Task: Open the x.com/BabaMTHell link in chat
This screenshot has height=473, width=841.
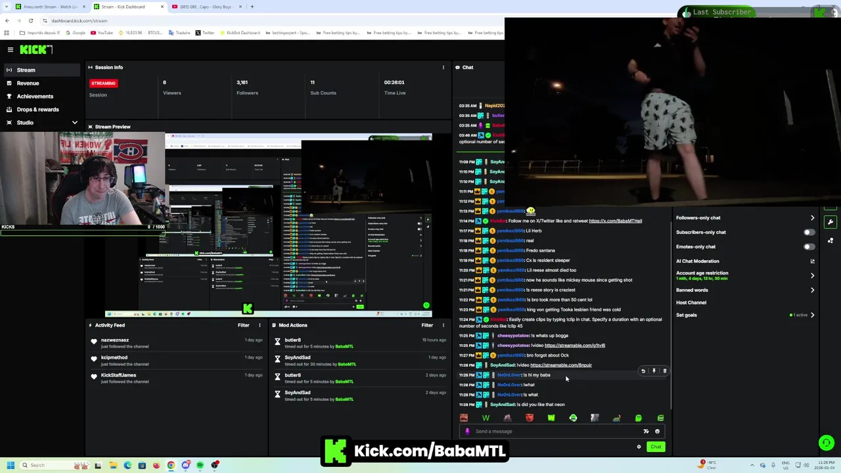Action: (x=615, y=221)
